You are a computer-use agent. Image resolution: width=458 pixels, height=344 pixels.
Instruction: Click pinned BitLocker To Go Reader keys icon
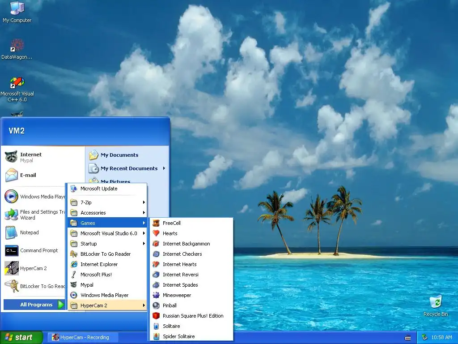tap(11, 286)
